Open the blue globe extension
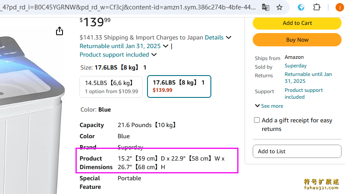Viewport: 345px width, 194px height. coord(301,7)
